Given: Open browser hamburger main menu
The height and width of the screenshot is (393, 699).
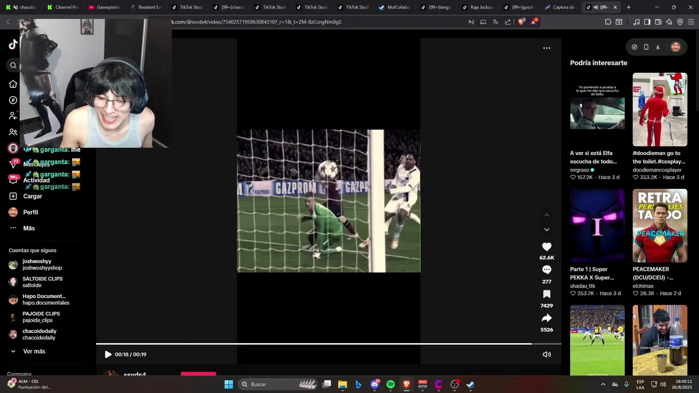Looking at the screenshot, I should [x=691, y=22].
